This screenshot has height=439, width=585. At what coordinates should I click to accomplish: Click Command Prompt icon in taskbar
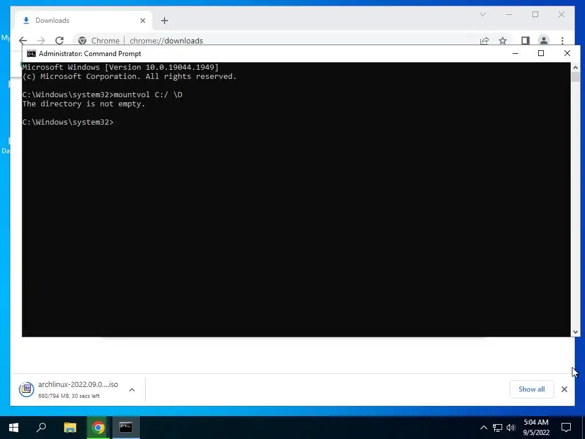pyautogui.click(x=126, y=428)
